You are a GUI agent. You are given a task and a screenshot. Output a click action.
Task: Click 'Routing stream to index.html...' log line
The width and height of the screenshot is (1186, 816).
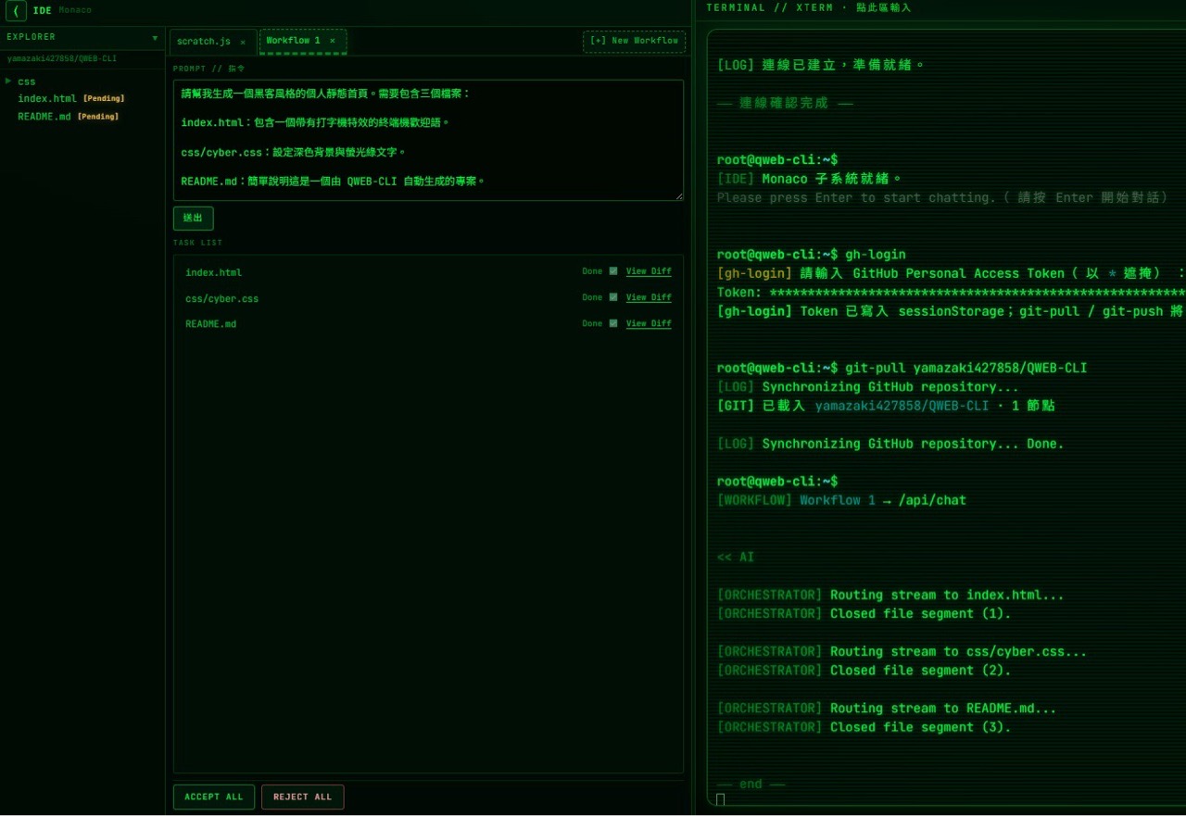(x=890, y=595)
